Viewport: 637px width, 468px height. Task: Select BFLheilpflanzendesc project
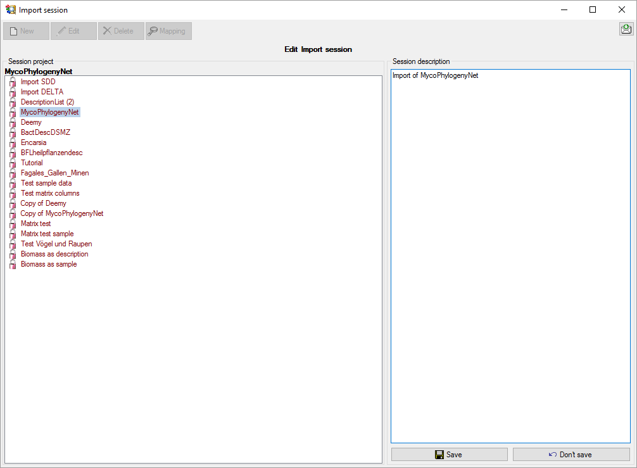coord(51,153)
